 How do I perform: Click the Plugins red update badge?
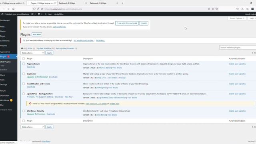point(8,56)
